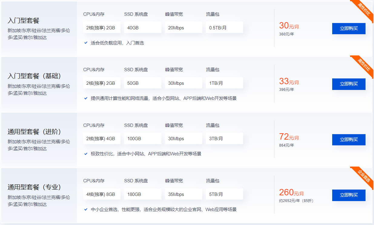
Task: Click the 864元/年 yearly price
Action: (286, 145)
